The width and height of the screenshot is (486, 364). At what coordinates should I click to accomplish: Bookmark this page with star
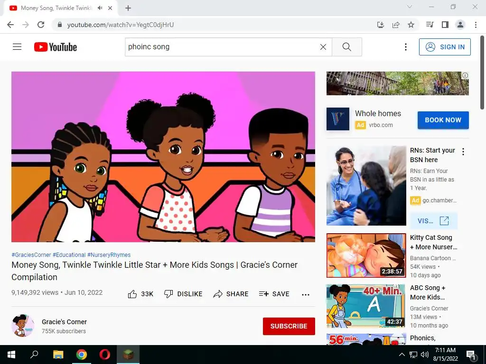pyautogui.click(x=411, y=25)
